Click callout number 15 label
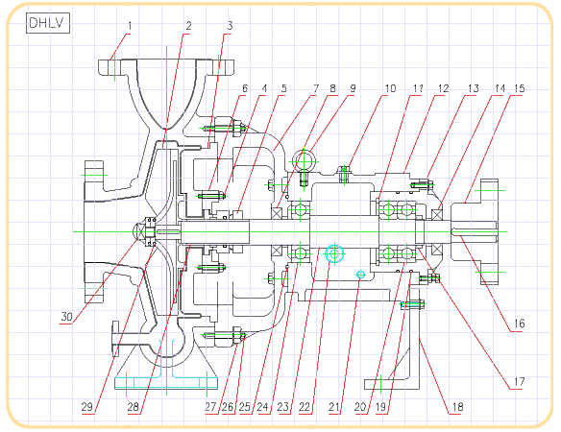561x432 pixels. click(x=519, y=88)
